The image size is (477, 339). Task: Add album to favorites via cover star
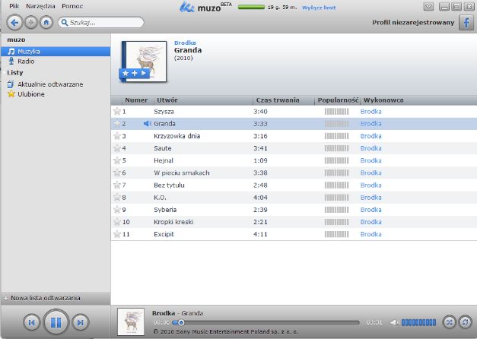pos(126,73)
